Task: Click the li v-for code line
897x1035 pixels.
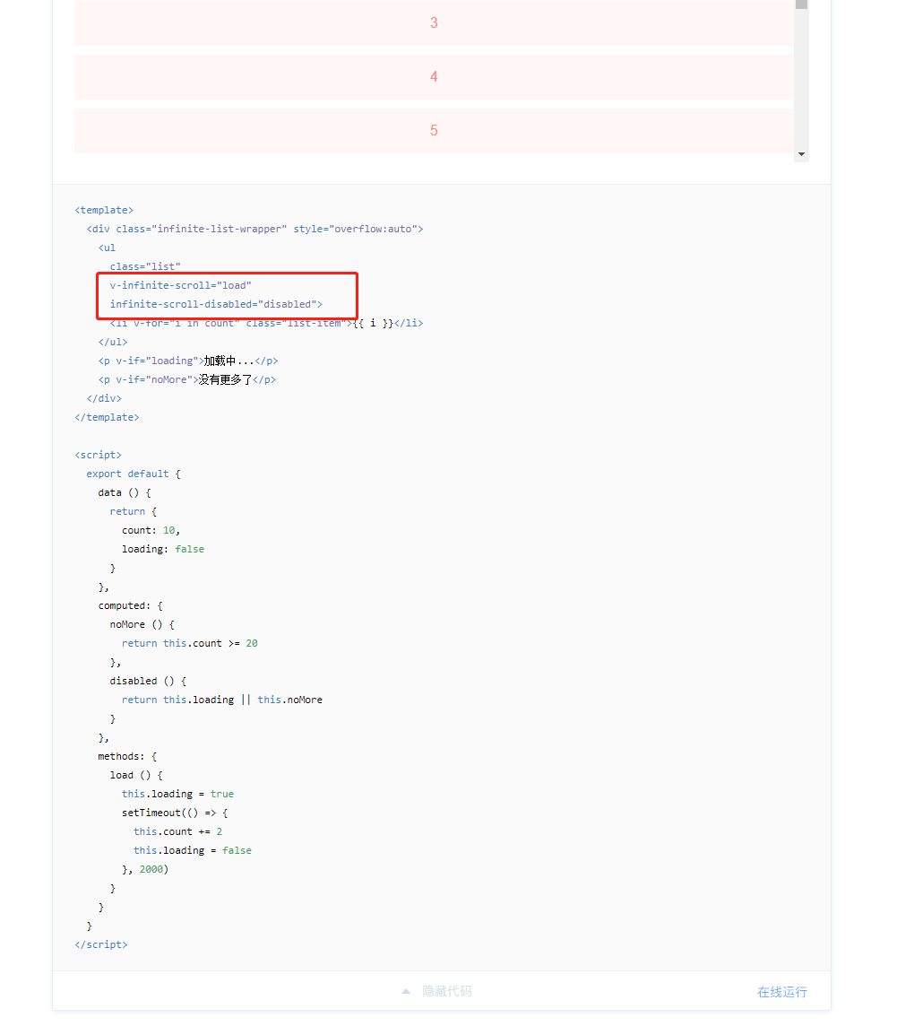Action: 266,324
